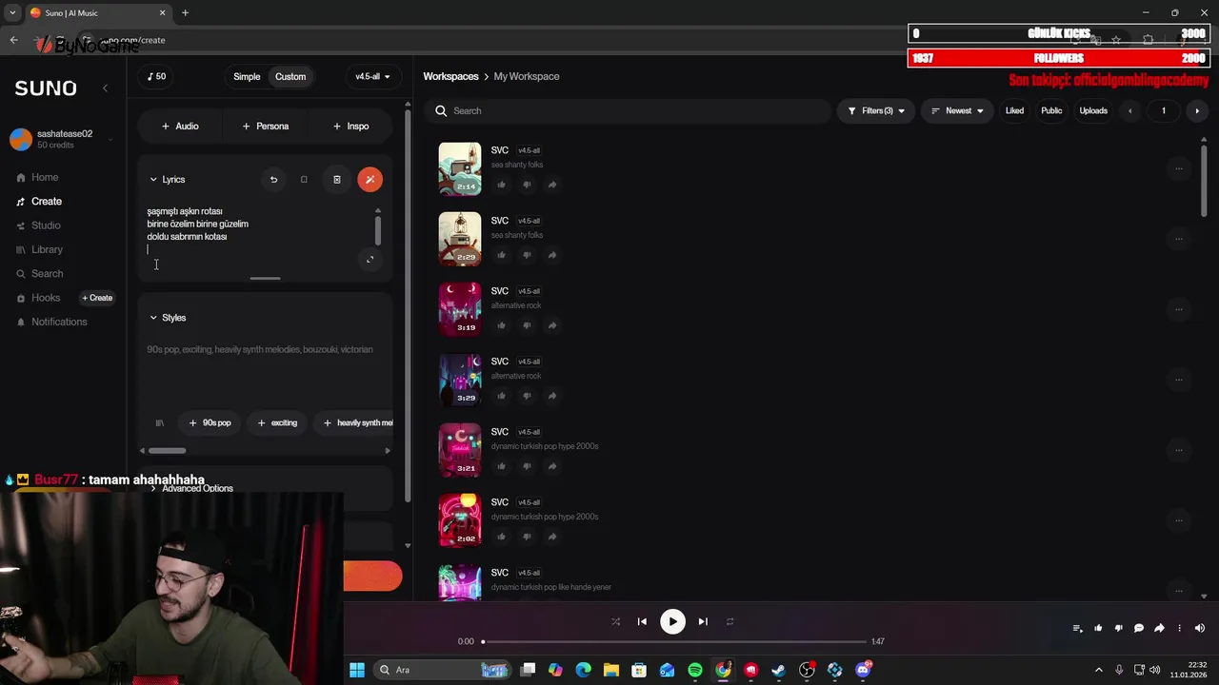1219x685 pixels.
Task: Toggle shuffle in the player
Action: (x=615, y=622)
